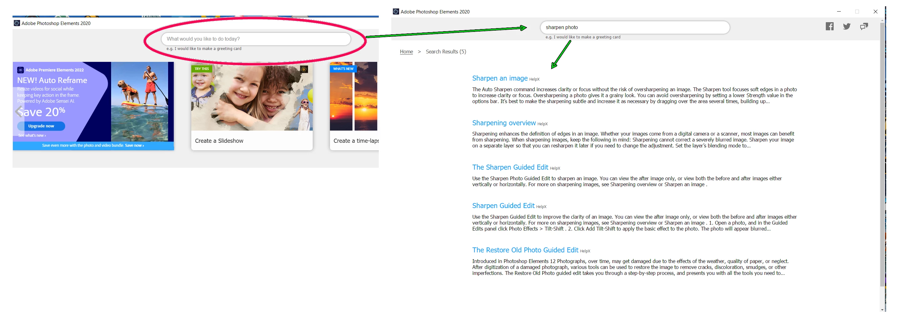
Task: Open 'The Restore Old Photo Guided Edit' result
Action: coord(525,250)
